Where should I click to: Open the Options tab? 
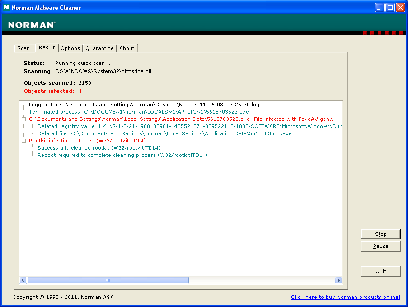70,48
